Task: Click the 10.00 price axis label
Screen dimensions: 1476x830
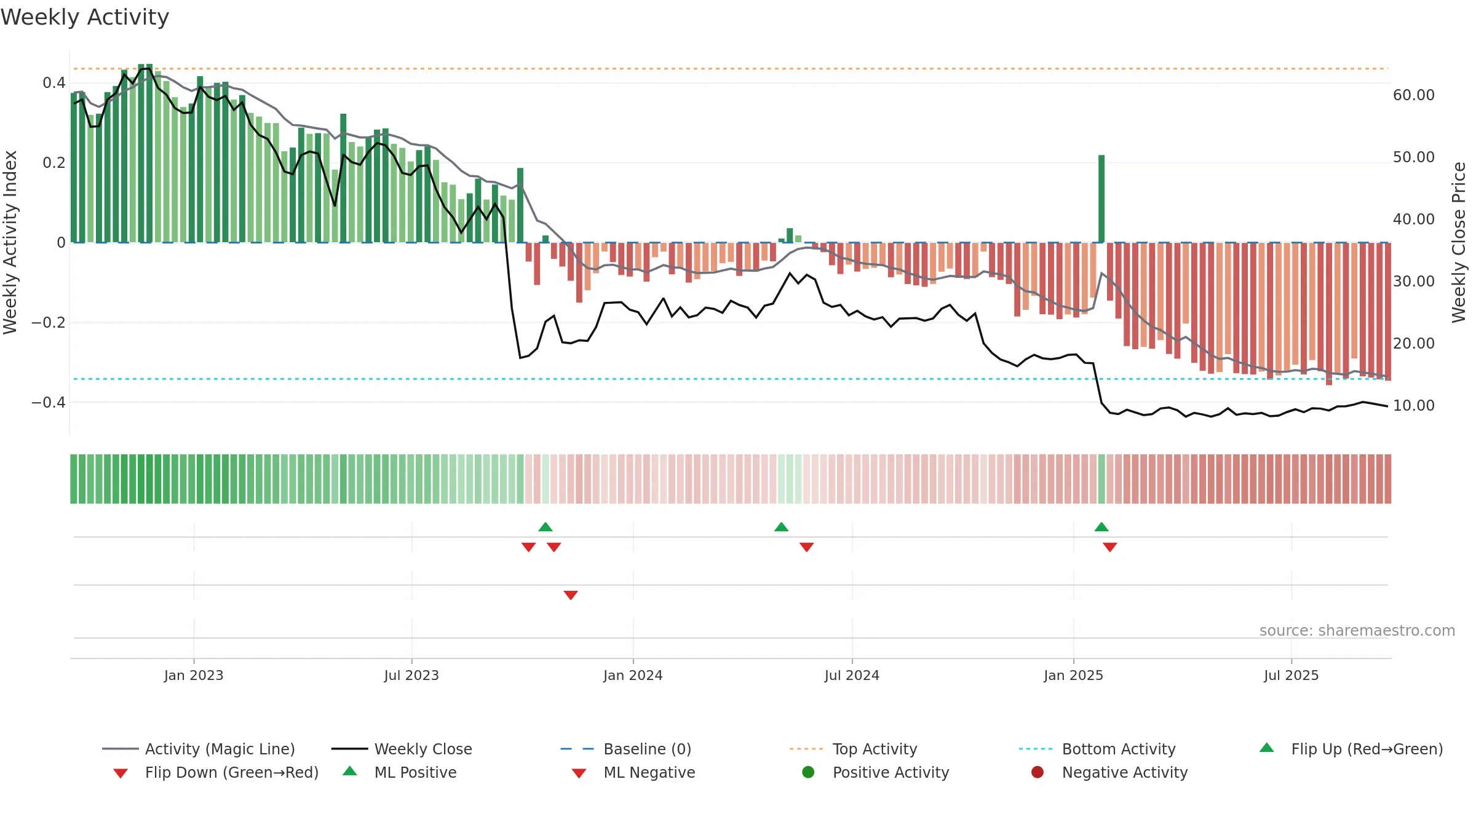Action: [1414, 406]
